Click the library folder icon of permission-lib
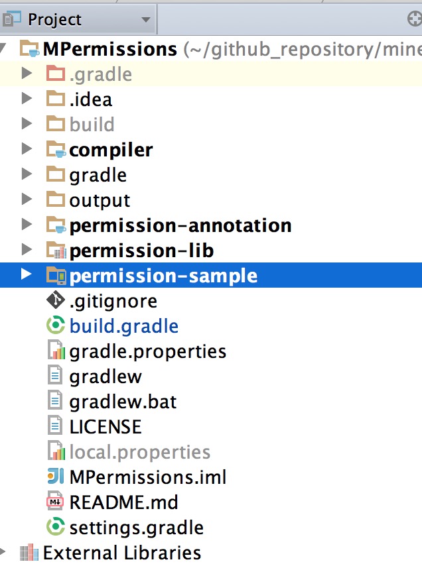The height and width of the screenshot is (574, 422). (56, 250)
